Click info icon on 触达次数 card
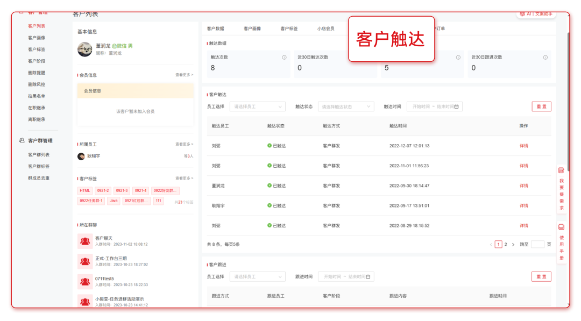Viewport: 581px width, 321px height. pos(284,58)
